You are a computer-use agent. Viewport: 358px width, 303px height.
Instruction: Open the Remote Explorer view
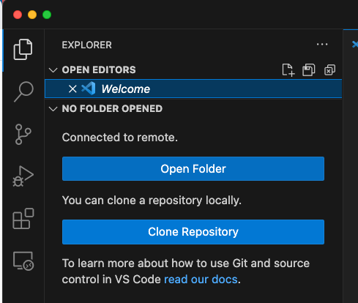(x=23, y=261)
